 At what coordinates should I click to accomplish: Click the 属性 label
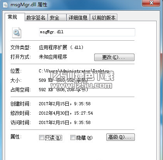[x=16, y=137]
